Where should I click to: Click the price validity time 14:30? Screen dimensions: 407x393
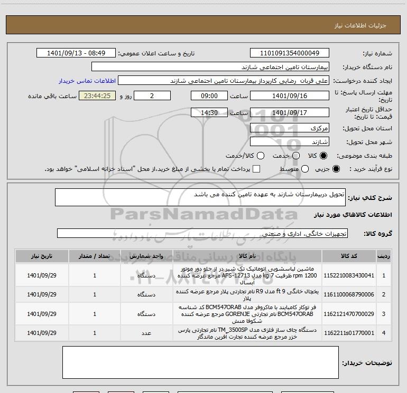[x=209, y=112]
